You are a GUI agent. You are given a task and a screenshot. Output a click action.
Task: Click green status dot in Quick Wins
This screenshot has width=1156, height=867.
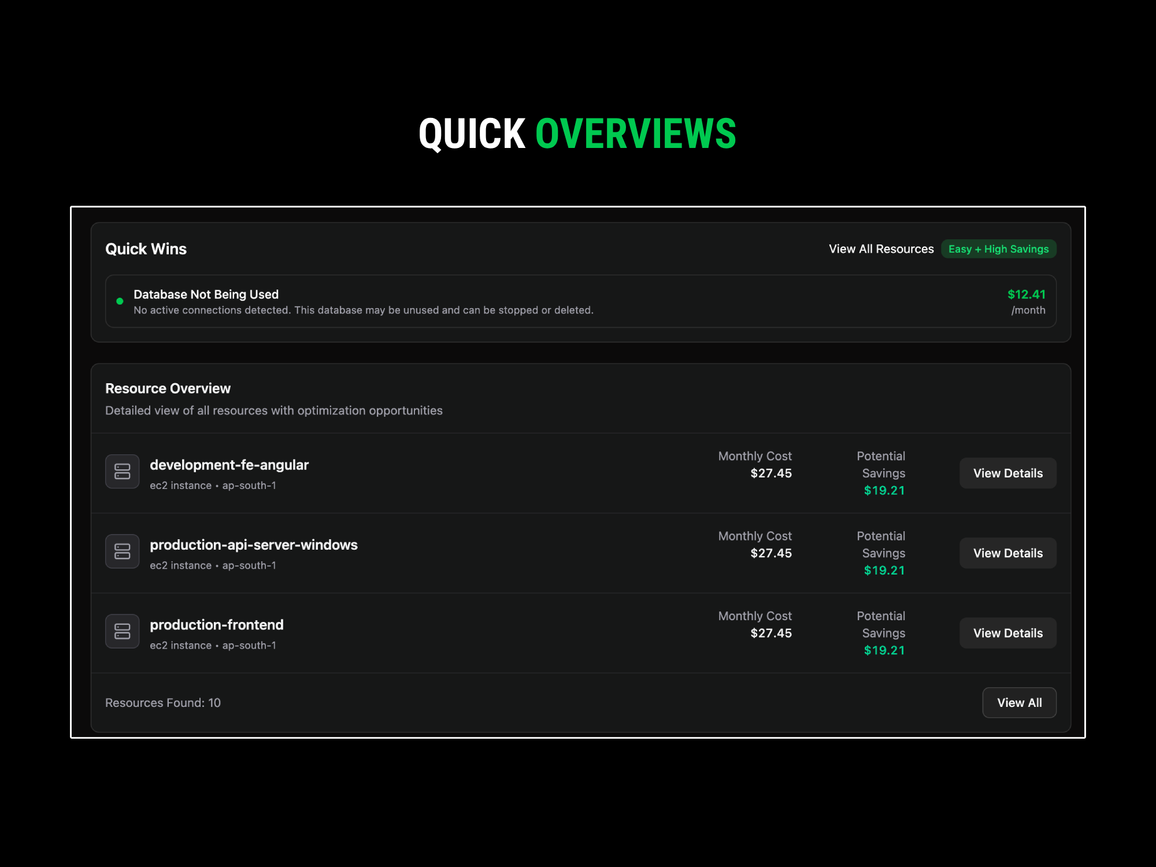click(120, 301)
